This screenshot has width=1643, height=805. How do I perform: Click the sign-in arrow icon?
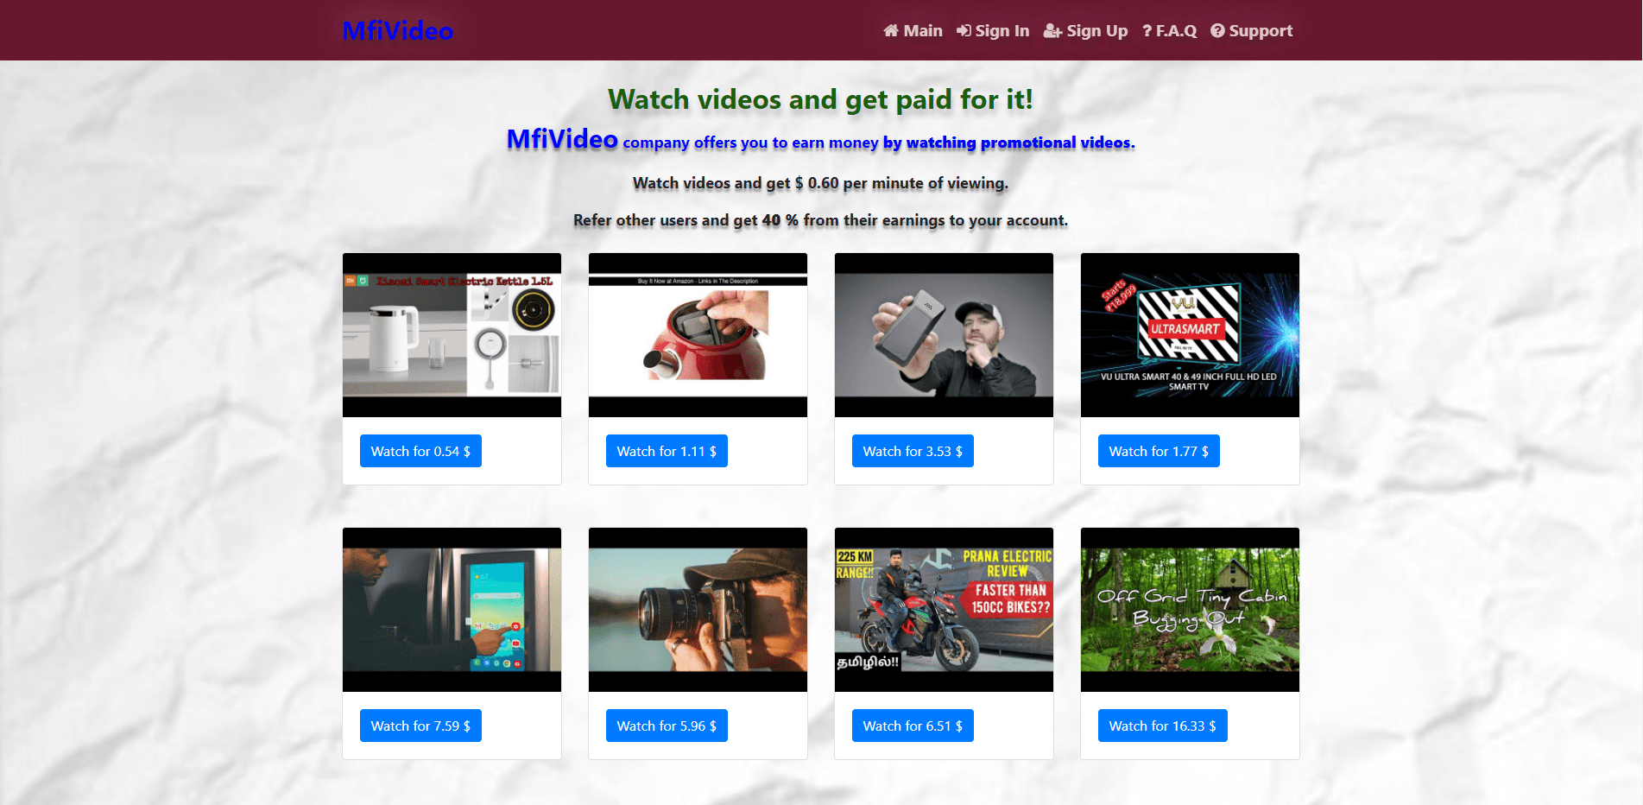click(964, 31)
